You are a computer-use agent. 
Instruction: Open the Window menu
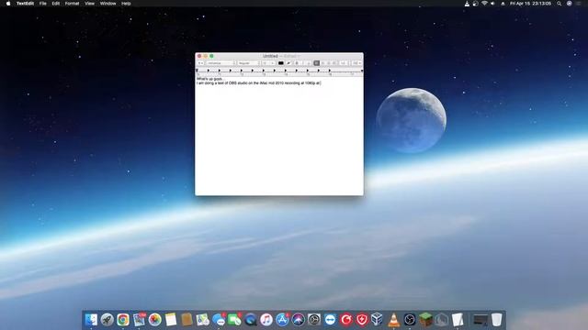pyautogui.click(x=108, y=4)
